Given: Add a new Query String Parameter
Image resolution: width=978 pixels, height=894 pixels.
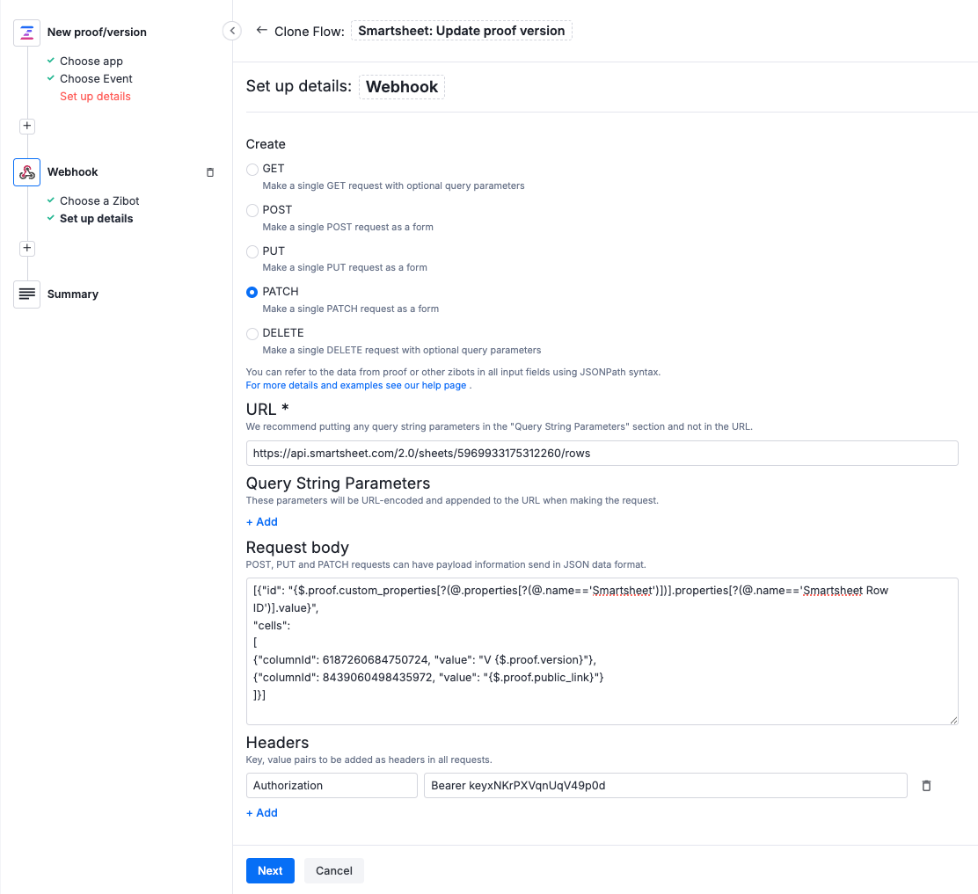Looking at the screenshot, I should (x=261, y=521).
